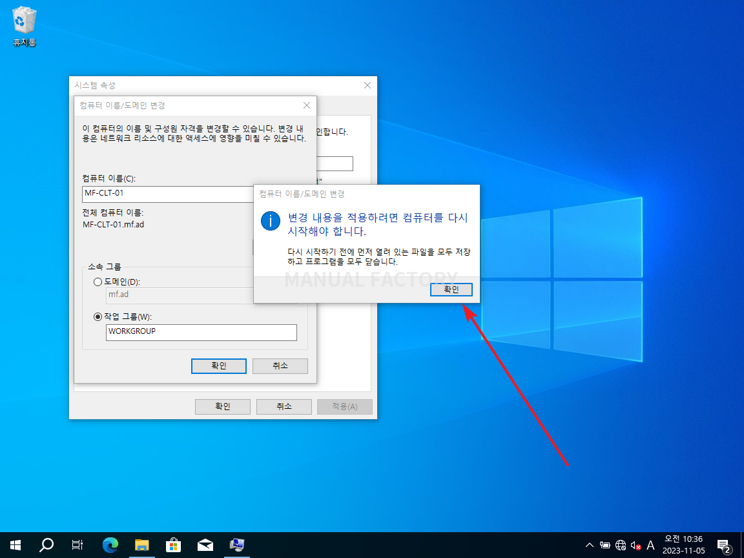Click 확인 in the 시스템 속성 window
The image size is (744, 558).
(x=223, y=407)
